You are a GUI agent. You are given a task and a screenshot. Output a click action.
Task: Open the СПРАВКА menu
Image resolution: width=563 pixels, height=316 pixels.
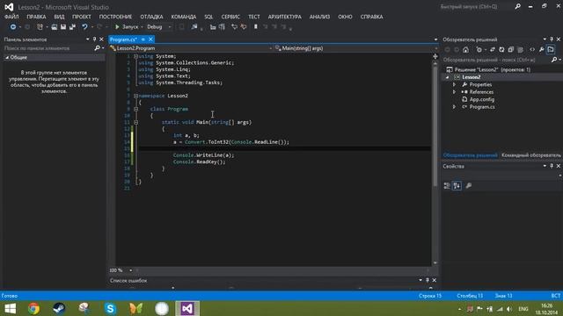pos(371,17)
